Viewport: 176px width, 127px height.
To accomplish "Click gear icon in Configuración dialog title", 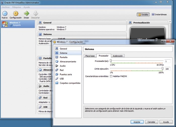I will [x=55, y=42].
